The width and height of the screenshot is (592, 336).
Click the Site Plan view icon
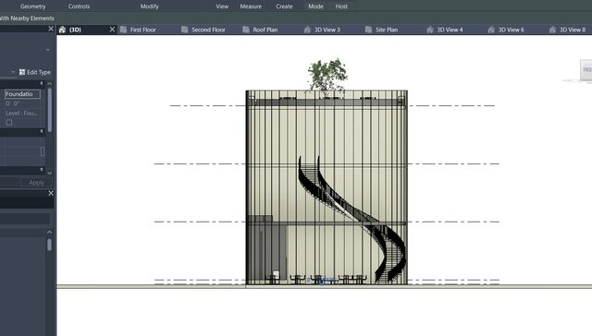[368, 30]
